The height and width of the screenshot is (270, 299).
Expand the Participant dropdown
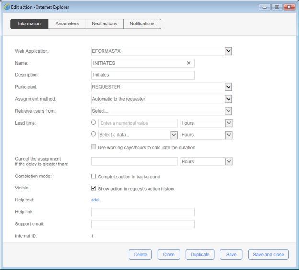pyautogui.click(x=229, y=87)
